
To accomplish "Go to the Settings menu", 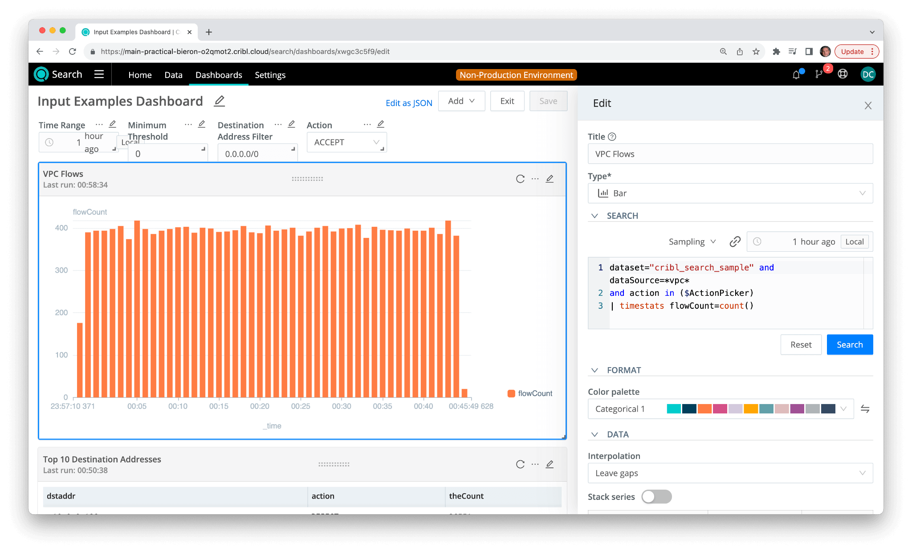I will [270, 75].
